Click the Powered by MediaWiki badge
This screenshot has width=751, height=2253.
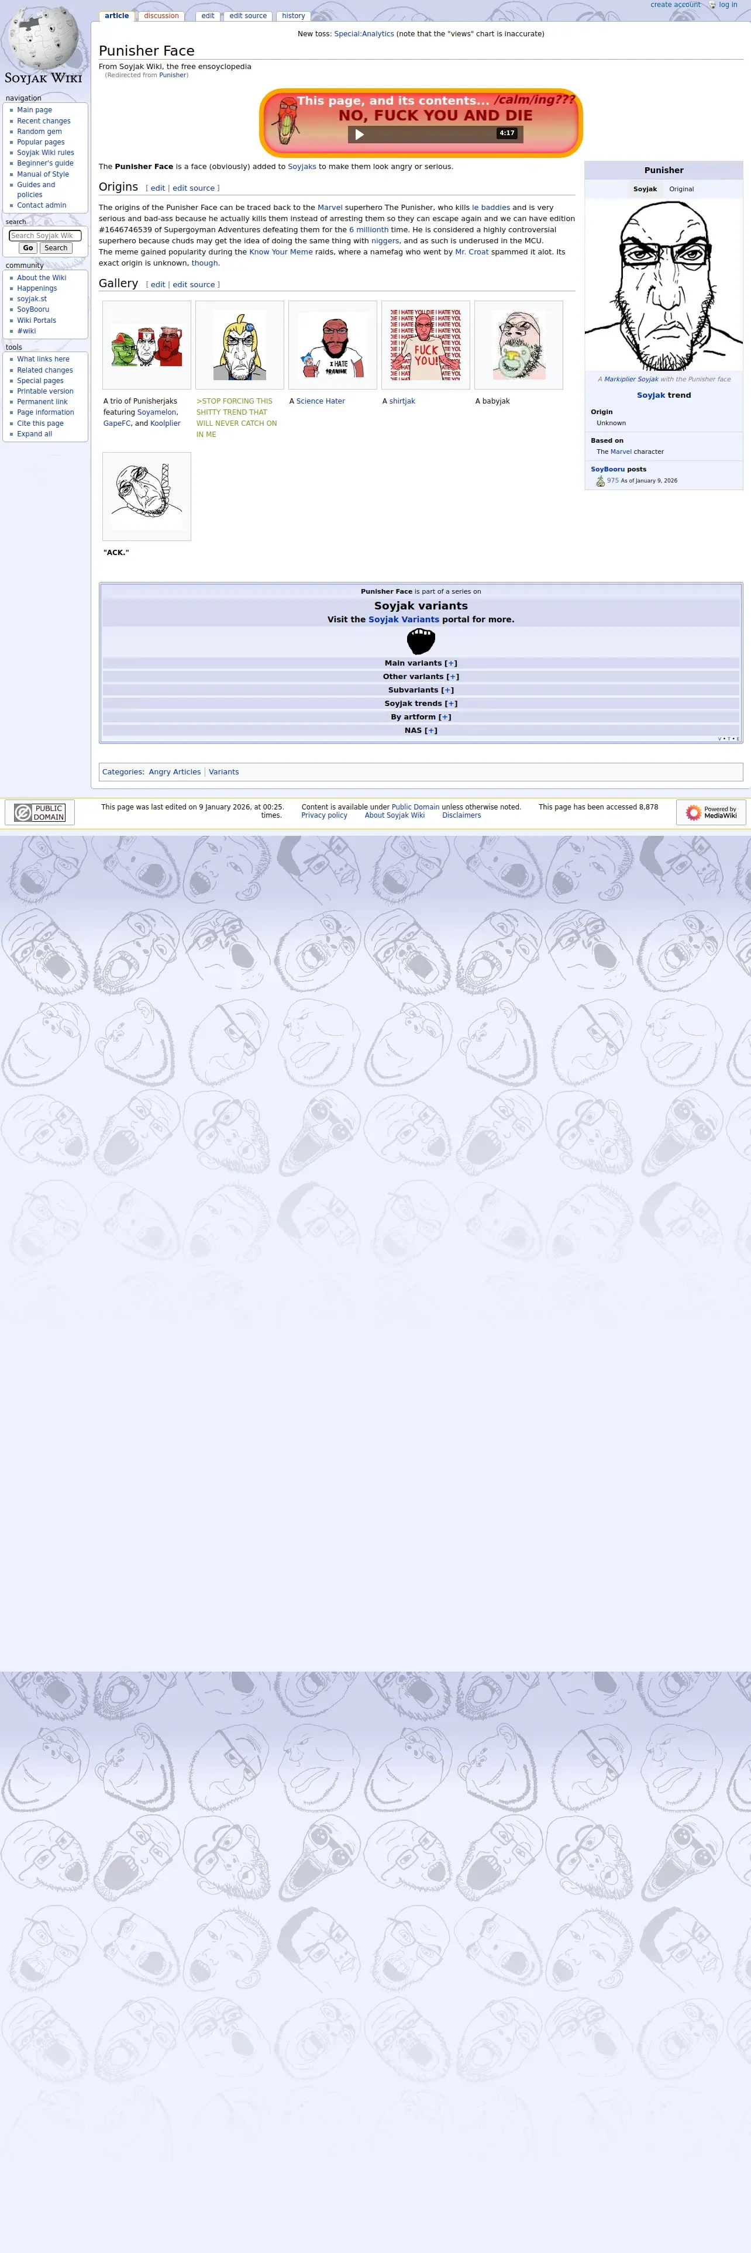pos(711,812)
